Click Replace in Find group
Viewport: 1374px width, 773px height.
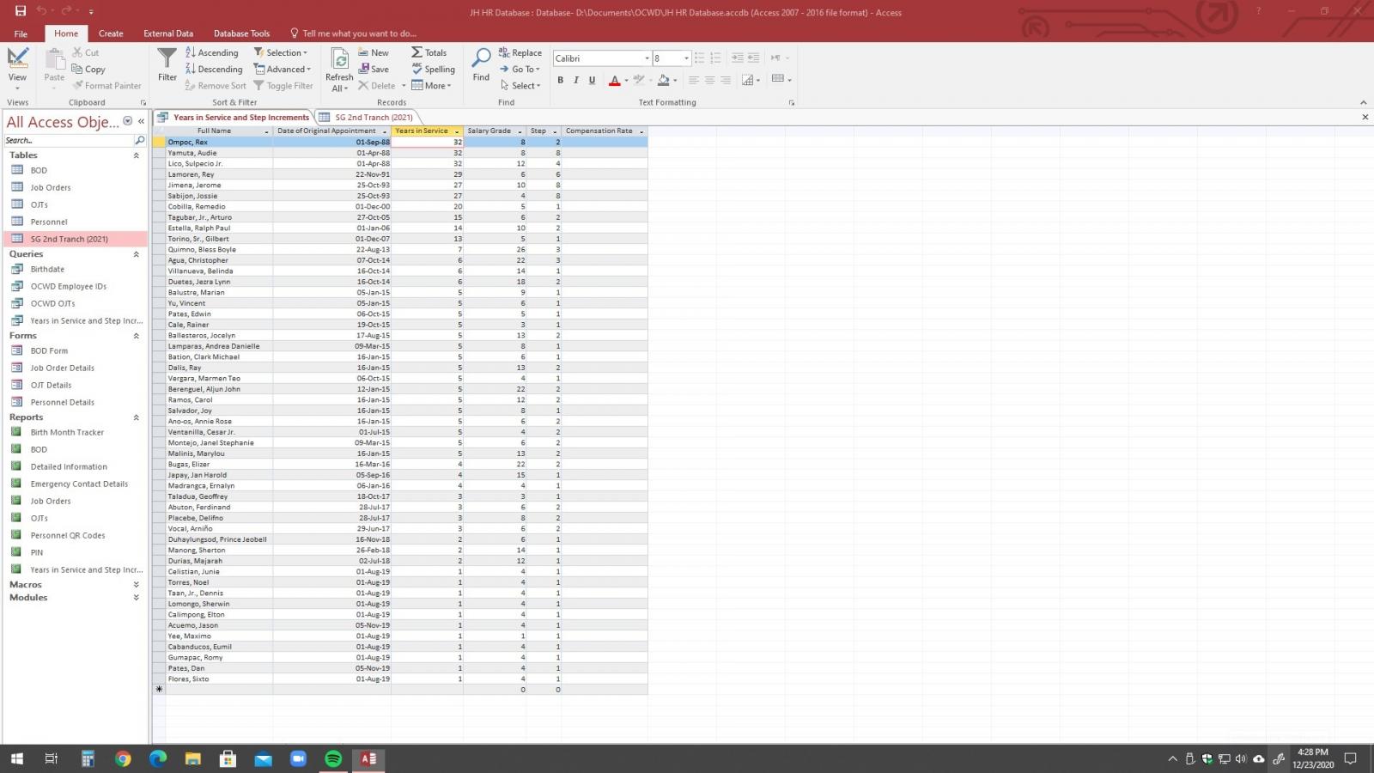click(x=520, y=52)
